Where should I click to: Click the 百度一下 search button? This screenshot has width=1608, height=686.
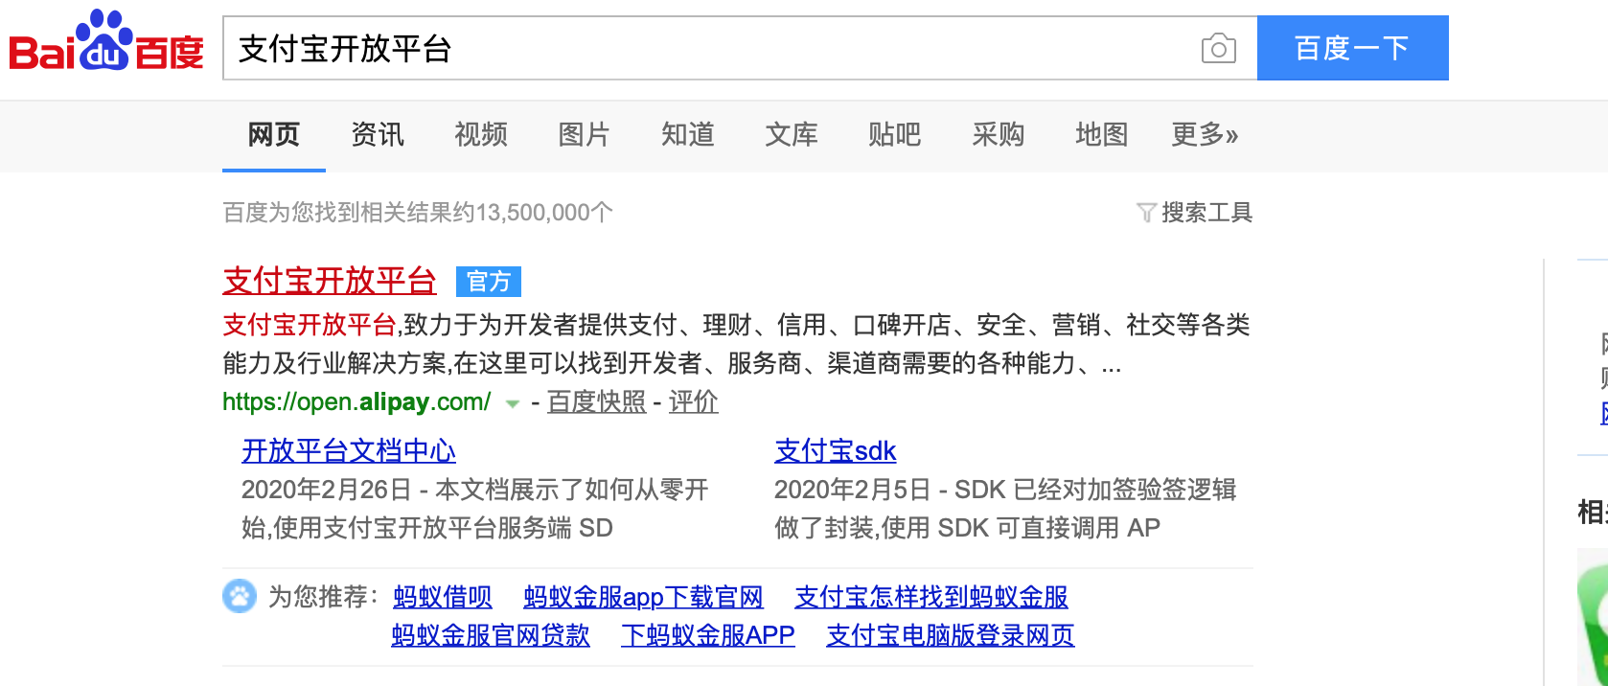[1352, 48]
